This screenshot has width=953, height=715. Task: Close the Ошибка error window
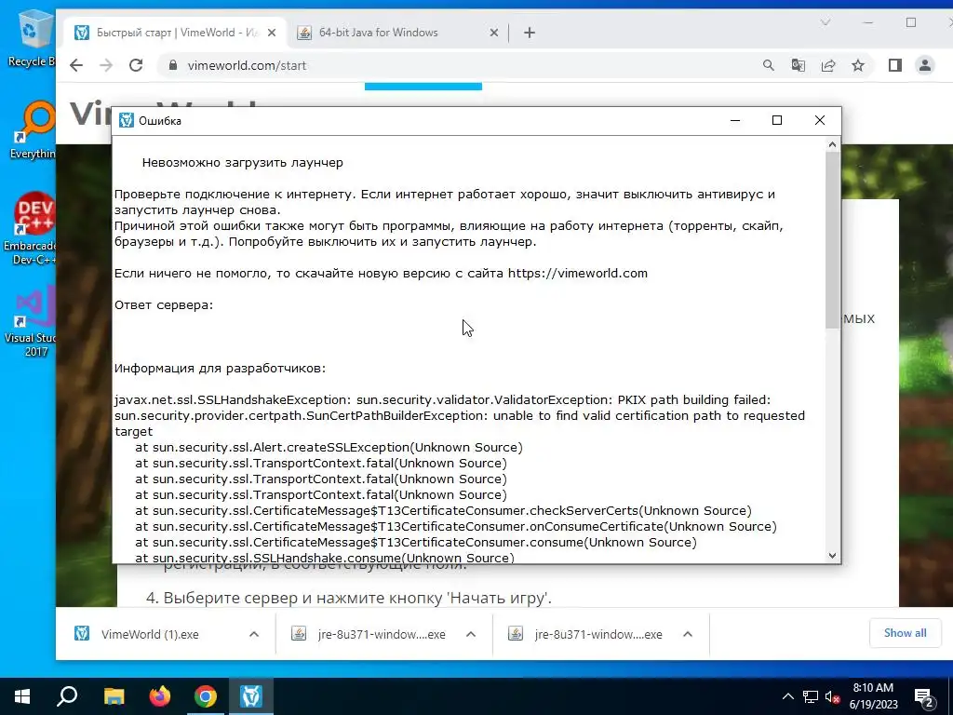click(819, 120)
